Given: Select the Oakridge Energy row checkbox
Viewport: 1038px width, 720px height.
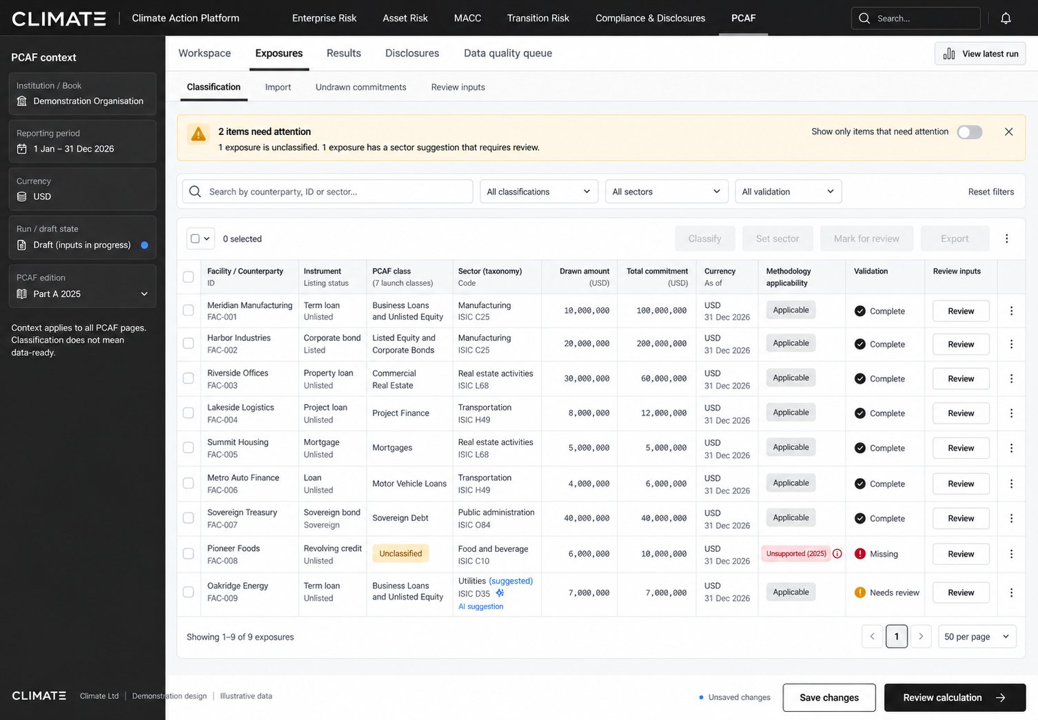Looking at the screenshot, I should coord(188,592).
